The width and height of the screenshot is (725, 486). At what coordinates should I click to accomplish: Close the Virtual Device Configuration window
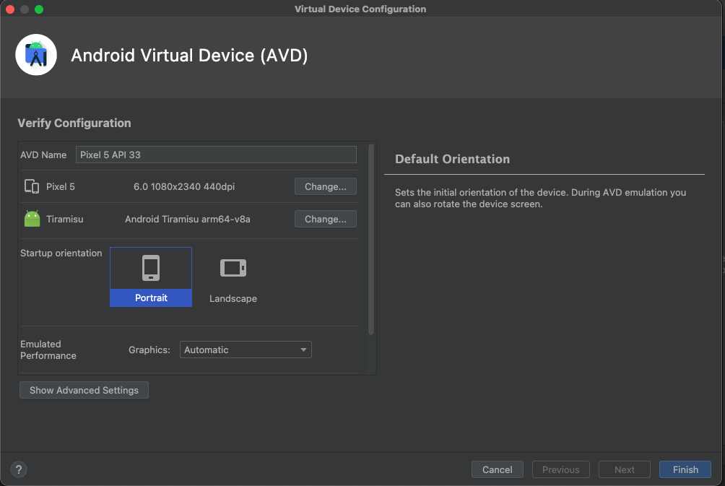click(x=10, y=9)
